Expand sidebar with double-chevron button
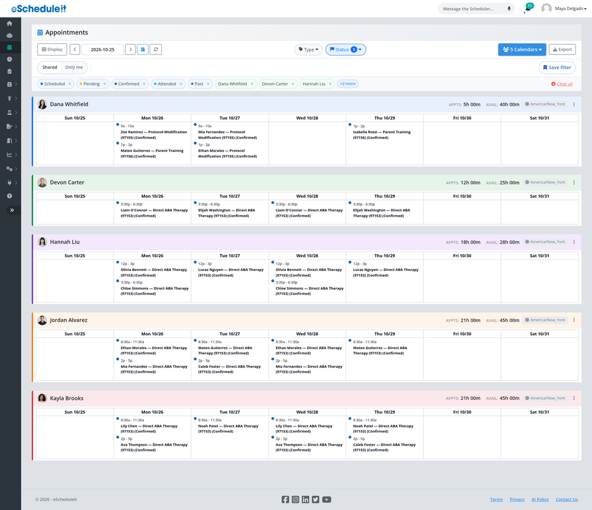The width and height of the screenshot is (592, 510). pos(12,210)
